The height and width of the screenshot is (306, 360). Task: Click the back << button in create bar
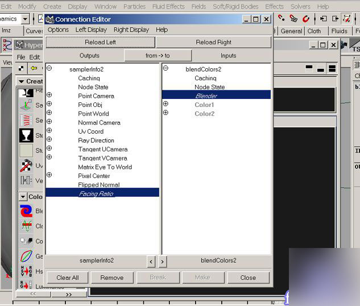pos(33,294)
